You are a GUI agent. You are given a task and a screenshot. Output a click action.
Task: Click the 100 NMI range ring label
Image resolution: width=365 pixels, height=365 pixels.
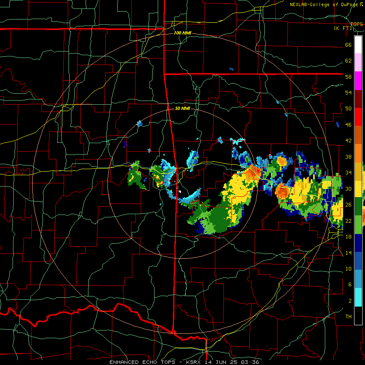tap(182, 33)
